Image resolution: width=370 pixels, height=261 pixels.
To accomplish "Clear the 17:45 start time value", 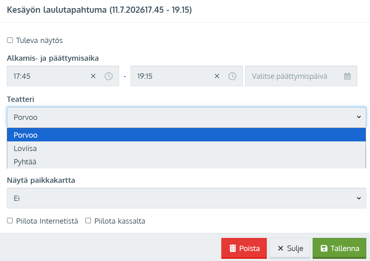I will 93,76.
